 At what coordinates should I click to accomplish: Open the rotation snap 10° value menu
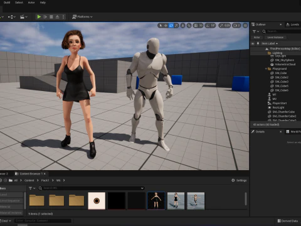pos(213,26)
